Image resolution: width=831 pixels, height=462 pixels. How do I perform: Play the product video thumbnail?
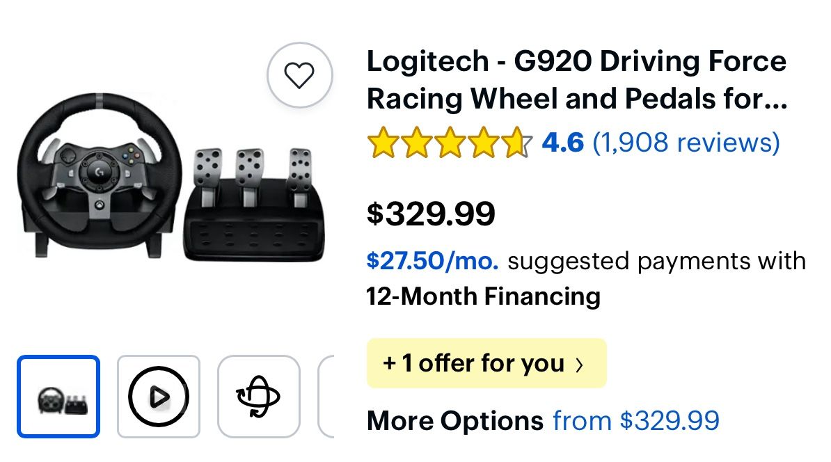[159, 397]
